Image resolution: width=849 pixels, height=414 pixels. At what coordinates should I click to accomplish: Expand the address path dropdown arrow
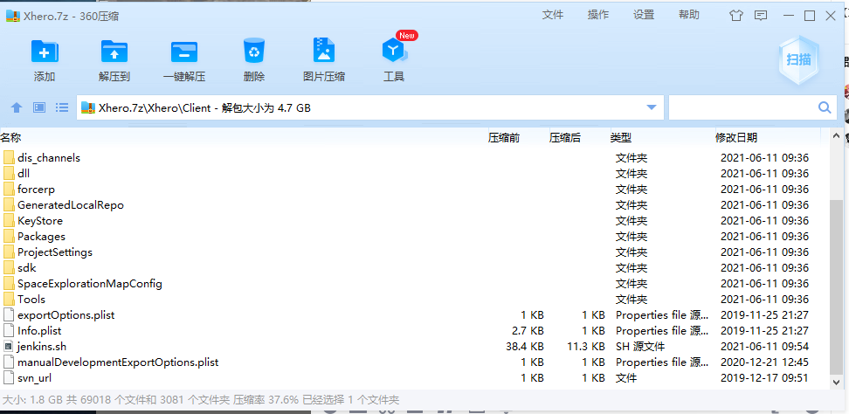(x=651, y=107)
